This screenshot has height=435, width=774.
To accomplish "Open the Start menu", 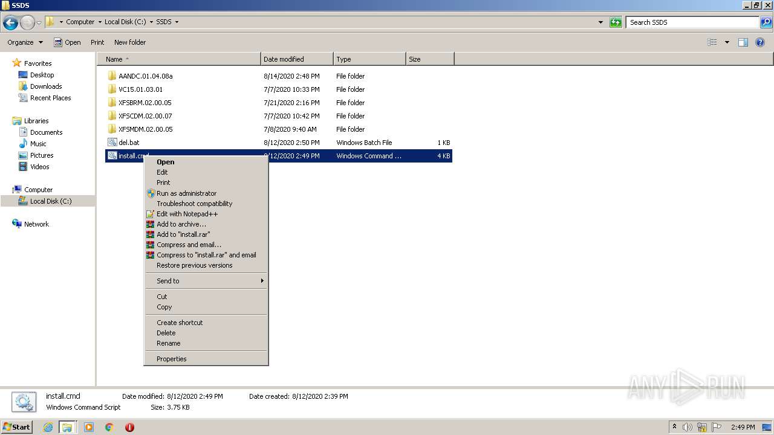I will pos(17,427).
